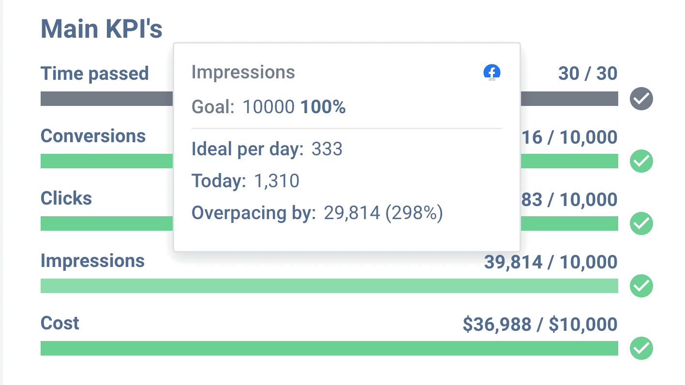685x385 pixels.
Task: Select the green checkmark beside Clicks
Action: pyautogui.click(x=640, y=223)
